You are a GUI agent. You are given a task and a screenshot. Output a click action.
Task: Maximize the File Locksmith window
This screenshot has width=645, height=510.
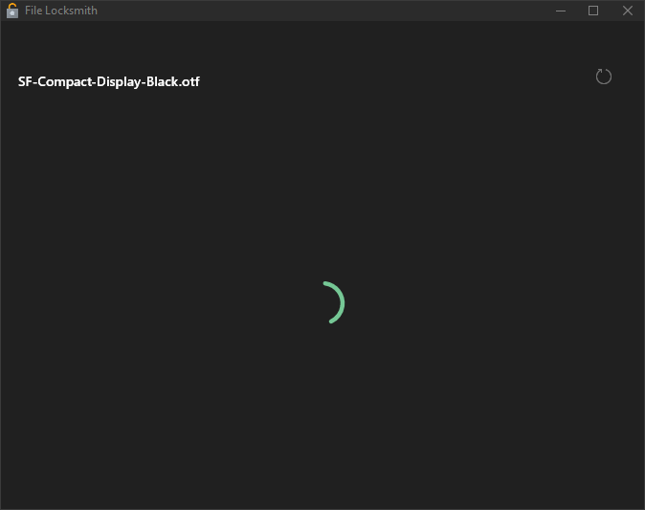coord(593,11)
